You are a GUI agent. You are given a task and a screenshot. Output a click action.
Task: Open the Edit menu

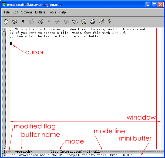click(15, 12)
